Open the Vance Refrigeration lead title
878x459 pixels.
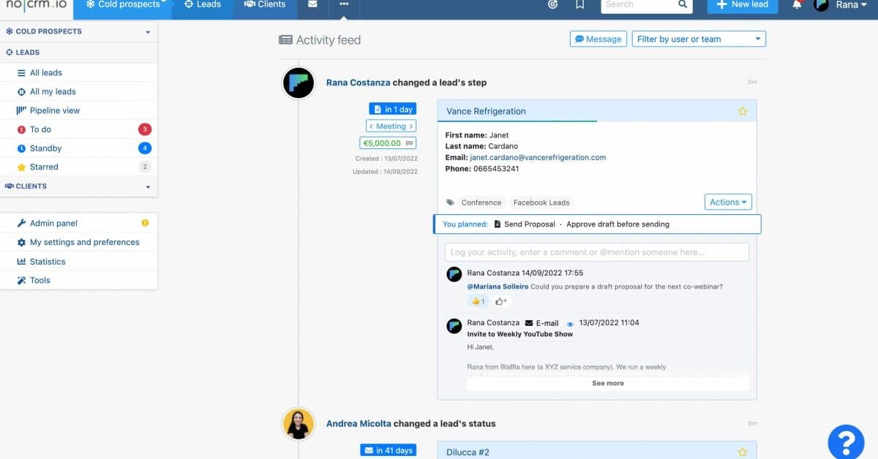point(486,111)
